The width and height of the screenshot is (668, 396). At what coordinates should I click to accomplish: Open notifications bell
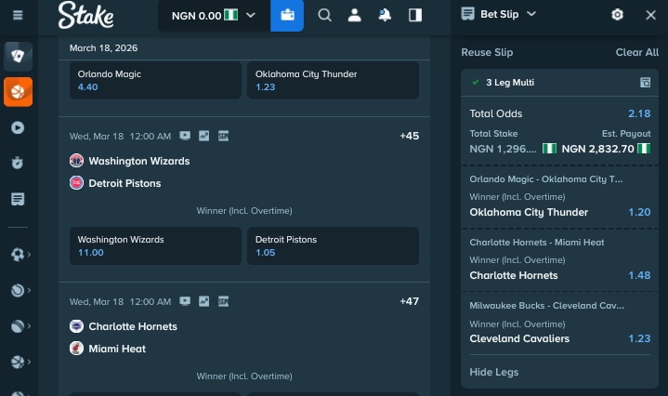pos(385,16)
